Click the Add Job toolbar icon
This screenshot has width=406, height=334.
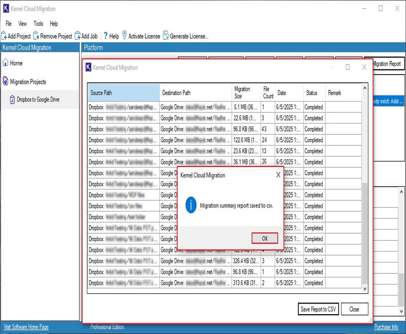(x=78, y=36)
